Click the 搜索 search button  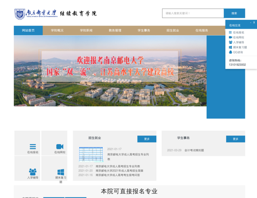coord(234,13)
